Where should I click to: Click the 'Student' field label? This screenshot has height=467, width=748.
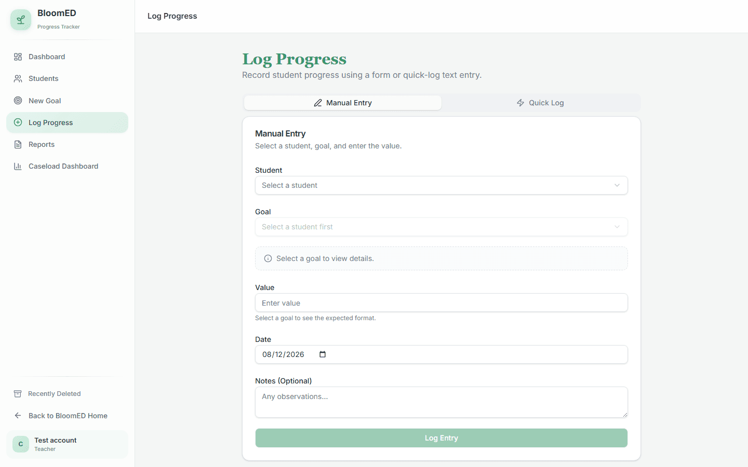269,170
